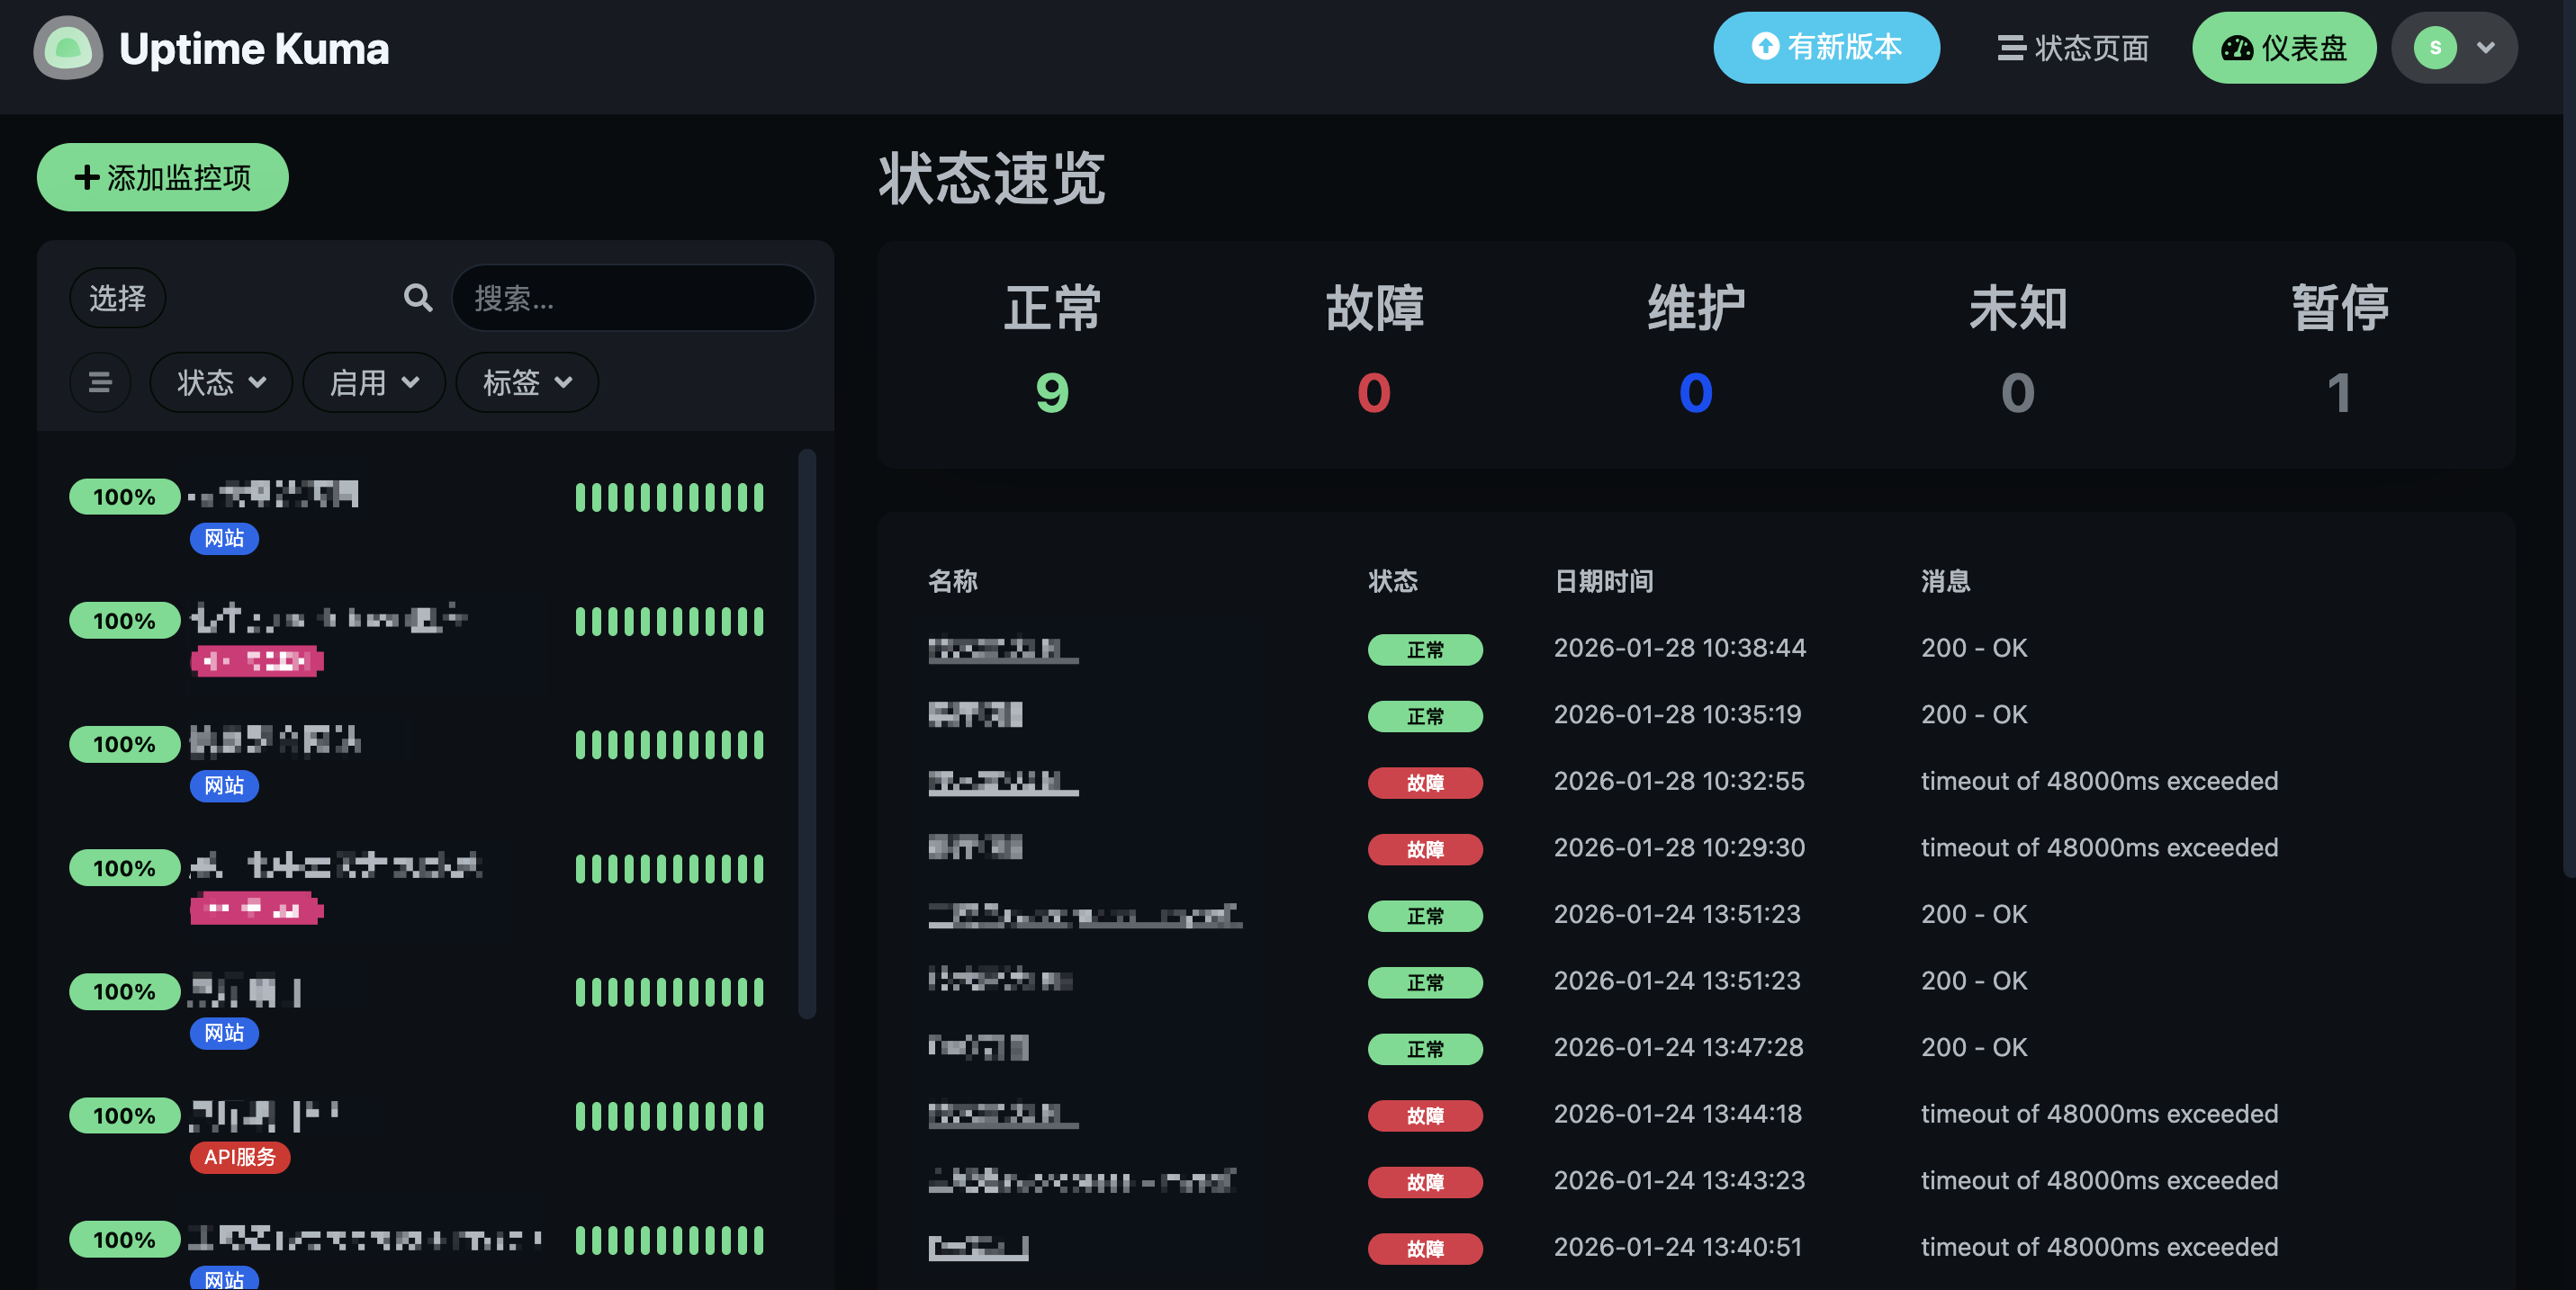Click the heartbeat bar of first monitor
This screenshot has width=2576, height=1290.
coord(669,497)
